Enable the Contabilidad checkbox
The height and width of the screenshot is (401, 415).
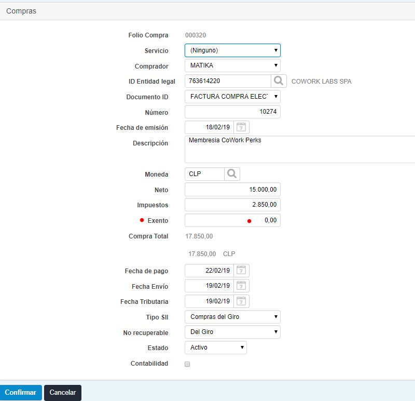click(x=187, y=364)
